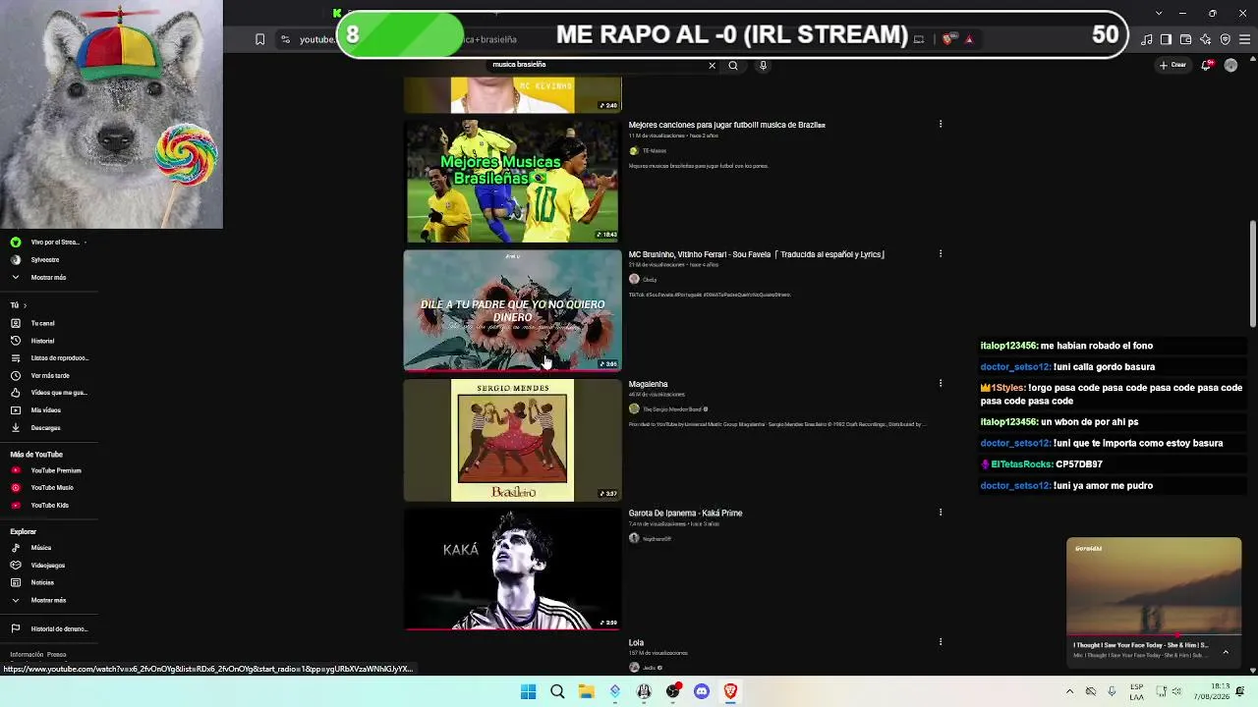Open Descargas in the sidebar
Viewport: 1258px width, 707px height.
tap(44, 428)
